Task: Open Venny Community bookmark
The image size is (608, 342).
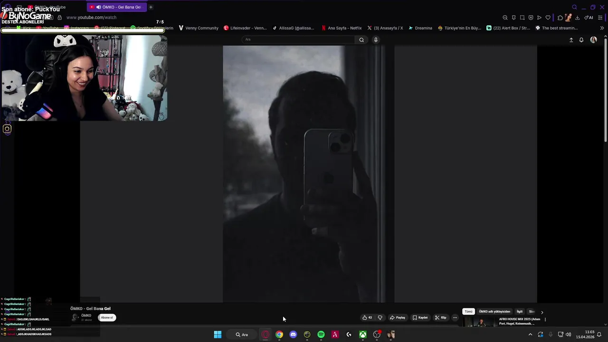Action: click(x=199, y=28)
